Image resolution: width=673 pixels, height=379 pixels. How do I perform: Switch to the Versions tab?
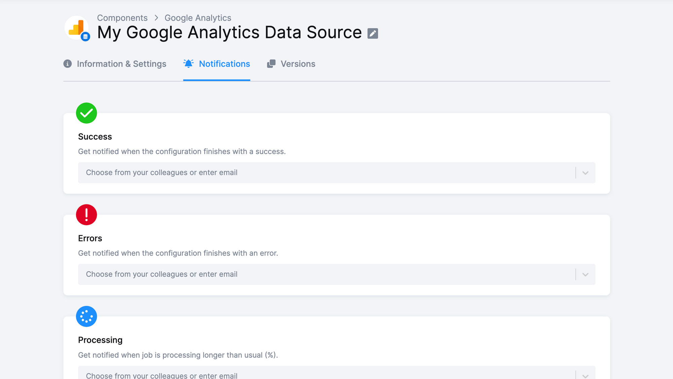click(298, 64)
